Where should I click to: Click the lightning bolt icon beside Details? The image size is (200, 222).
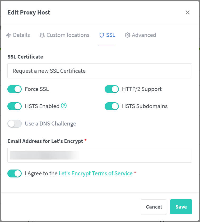pyautogui.click(x=8, y=35)
